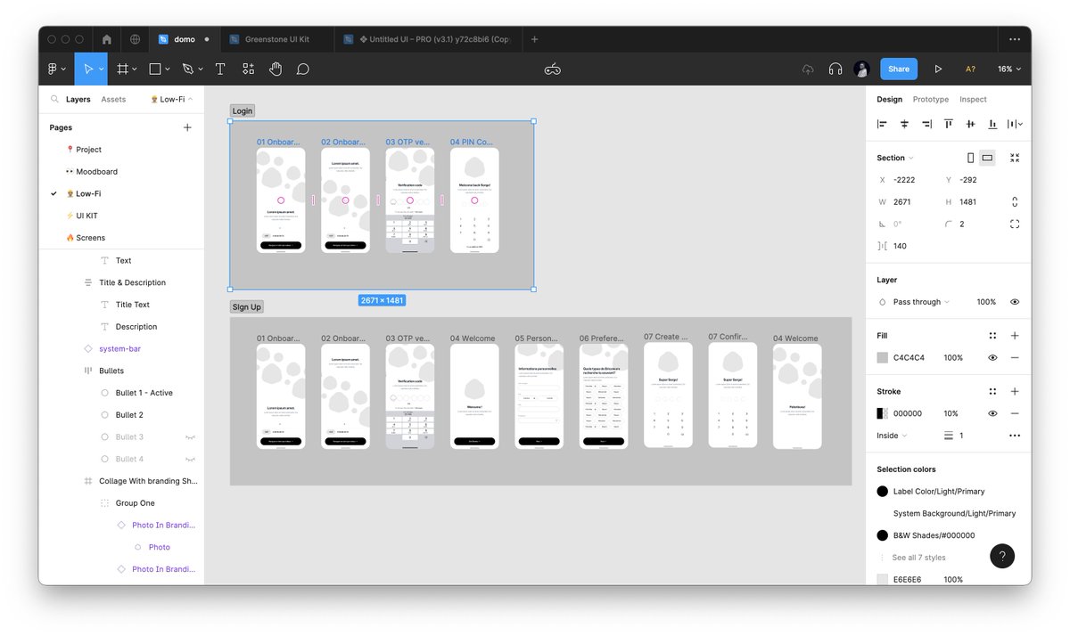Open Pen tool options chevron

click(x=199, y=69)
